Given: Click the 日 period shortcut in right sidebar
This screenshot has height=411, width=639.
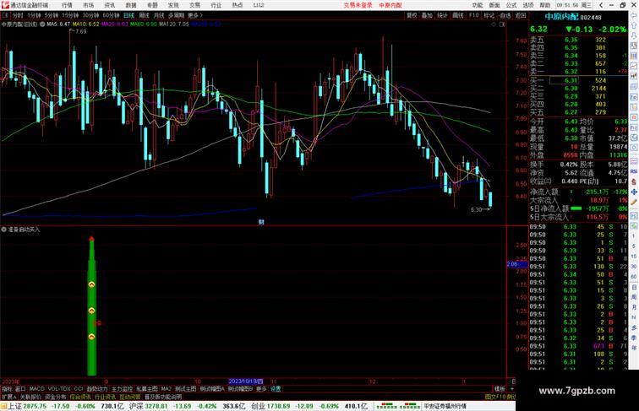Looking at the screenshot, I should (x=634, y=287).
